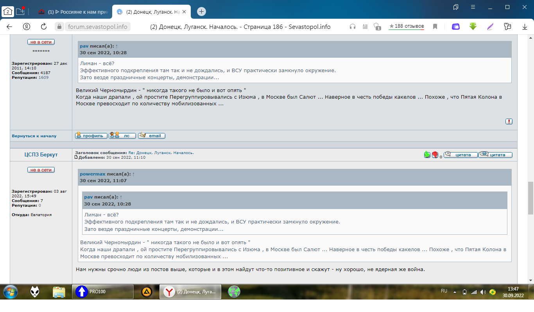The image size is (534, 312).
Task: Click the red report-post exclamation icon
Action: [509, 121]
